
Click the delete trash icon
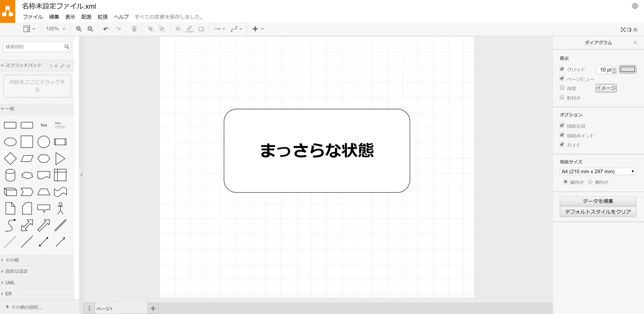[134, 29]
